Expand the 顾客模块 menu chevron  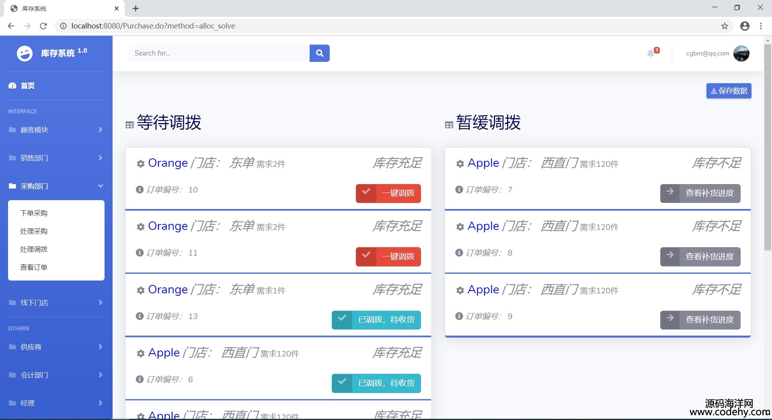click(100, 130)
